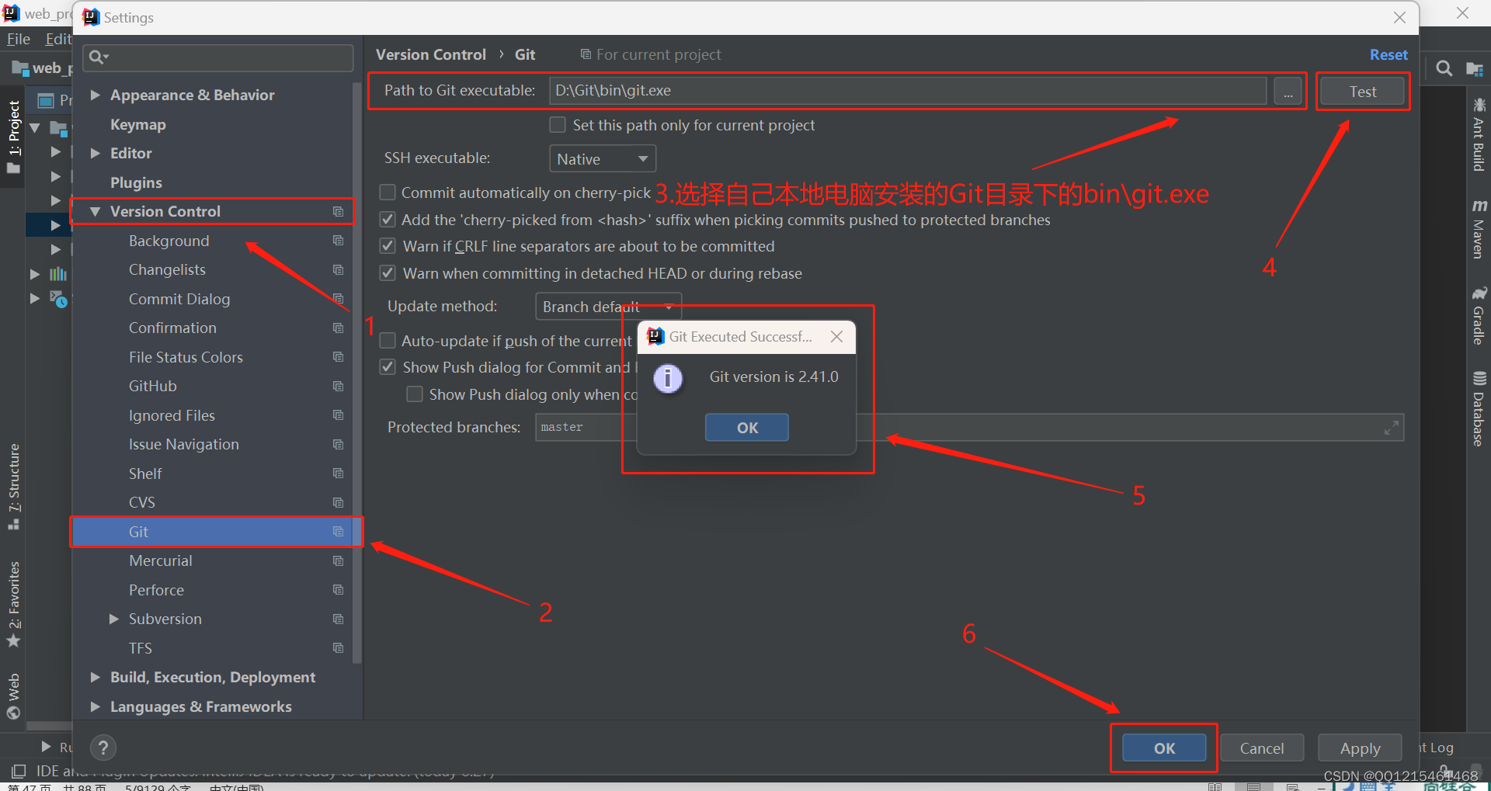Open the Maven tool window

pos(1479,230)
